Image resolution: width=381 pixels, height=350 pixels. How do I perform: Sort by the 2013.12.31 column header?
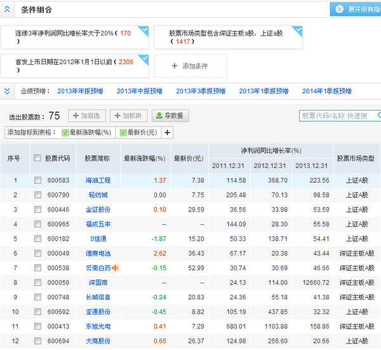(312, 166)
